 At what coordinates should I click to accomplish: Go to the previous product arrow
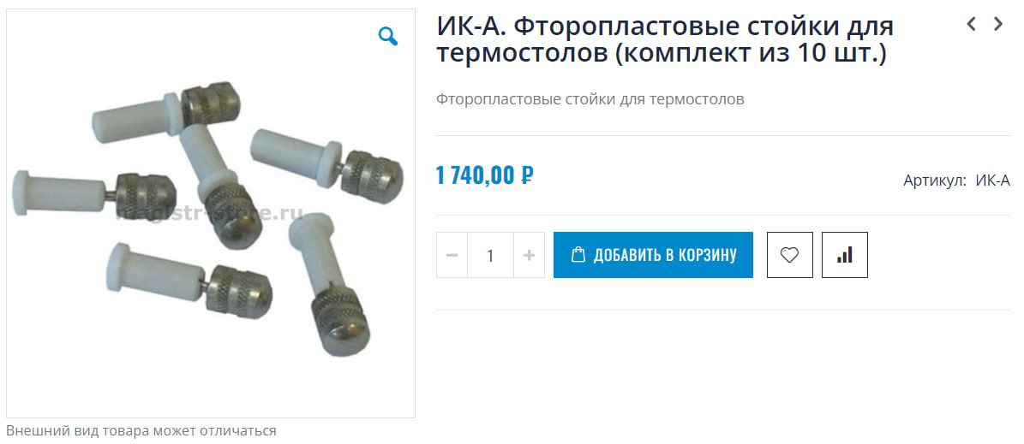point(971,24)
